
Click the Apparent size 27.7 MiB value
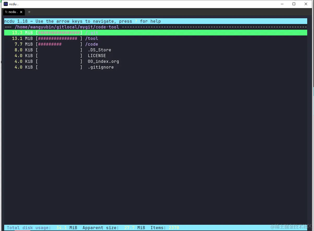coord(135,228)
